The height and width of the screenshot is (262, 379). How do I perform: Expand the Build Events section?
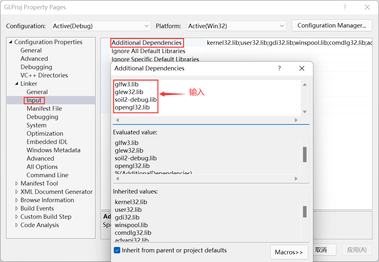pos(17,208)
